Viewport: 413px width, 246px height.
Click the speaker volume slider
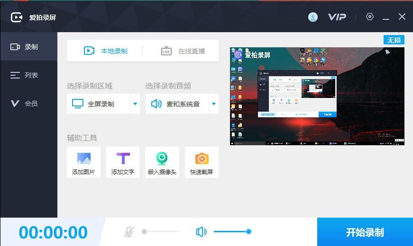coord(232,231)
